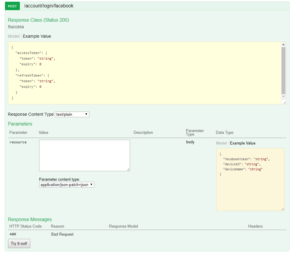Click the response example JSON box
Image resolution: width=294 pixels, height=254 pixels.
point(144,73)
